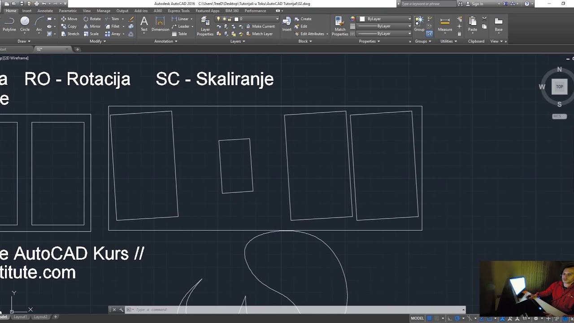Expand the Draw panel
Screen dimensions: 574x323
(x=24, y=41)
